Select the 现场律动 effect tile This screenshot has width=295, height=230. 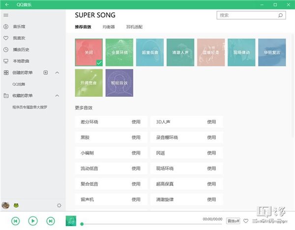241,53
